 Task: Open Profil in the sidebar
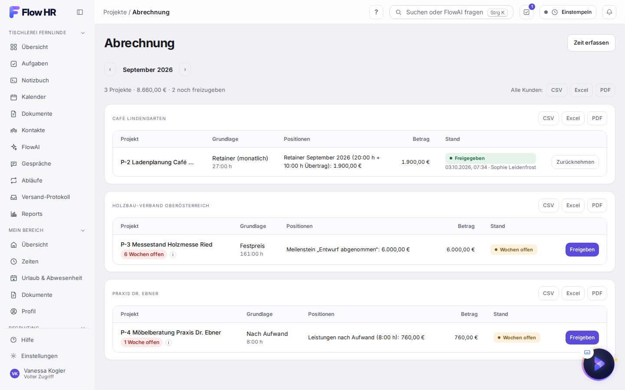click(x=47, y=312)
